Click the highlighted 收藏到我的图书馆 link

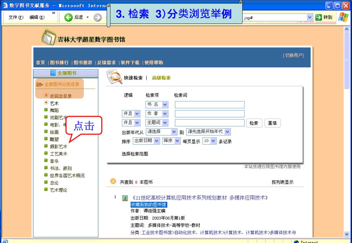[149, 205]
